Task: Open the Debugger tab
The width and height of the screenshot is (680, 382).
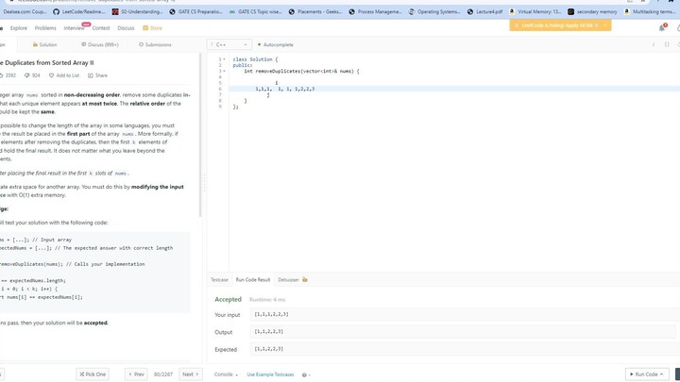Action: (291, 280)
